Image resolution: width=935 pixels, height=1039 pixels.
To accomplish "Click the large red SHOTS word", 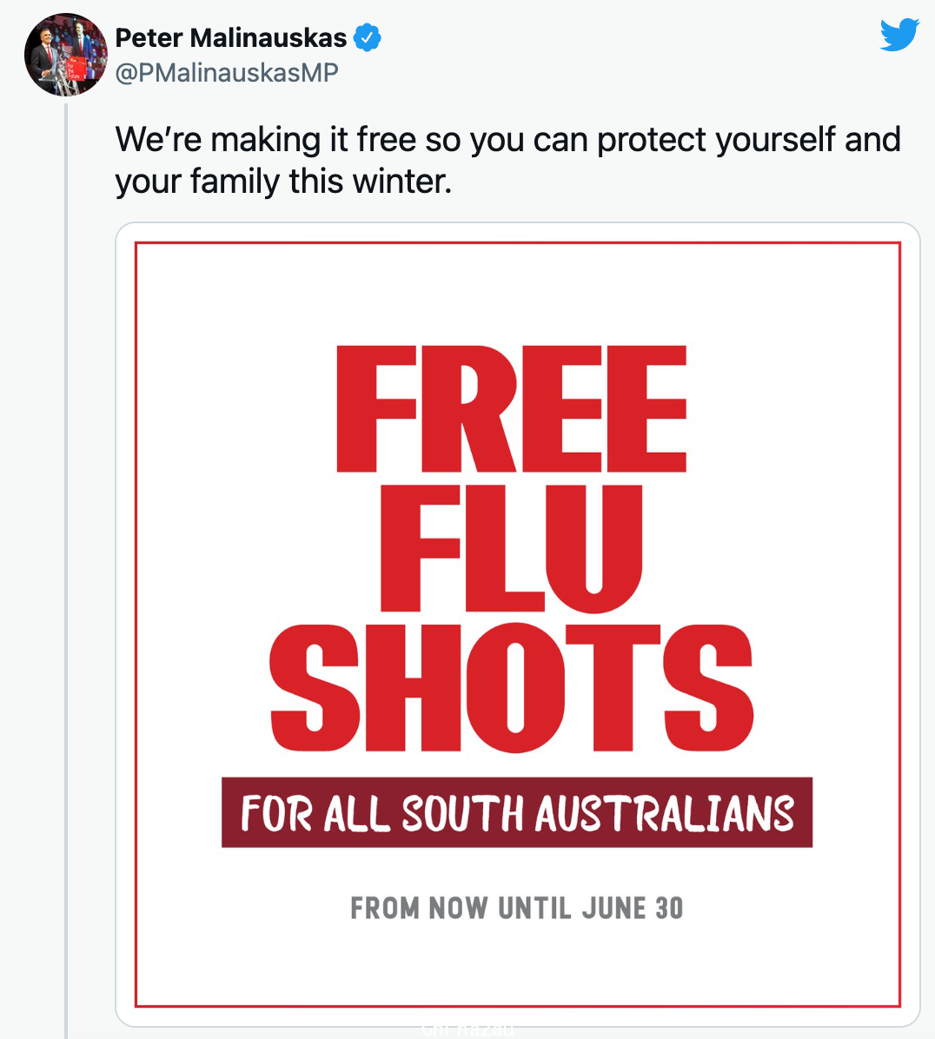I will pos(511,688).
